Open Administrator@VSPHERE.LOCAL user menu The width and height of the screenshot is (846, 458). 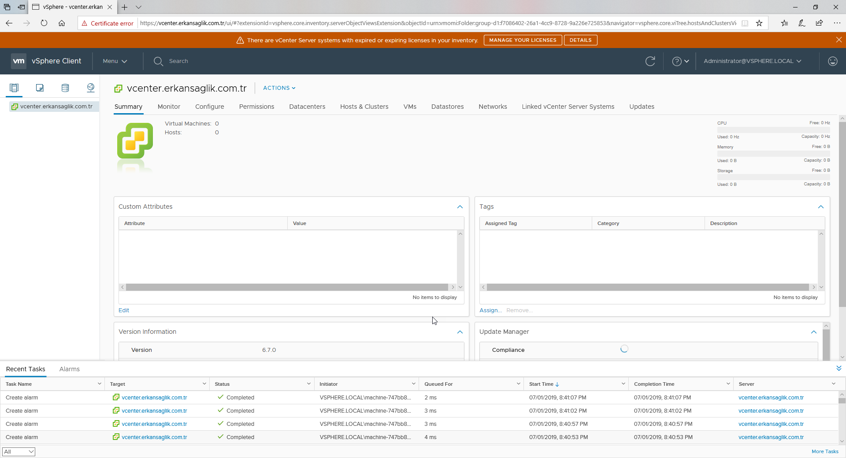(x=752, y=61)
